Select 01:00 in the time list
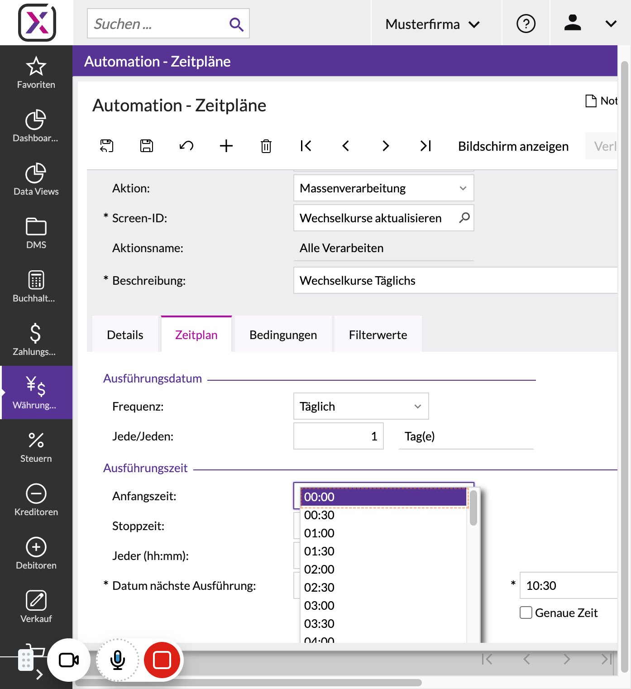 pos(383,533)
